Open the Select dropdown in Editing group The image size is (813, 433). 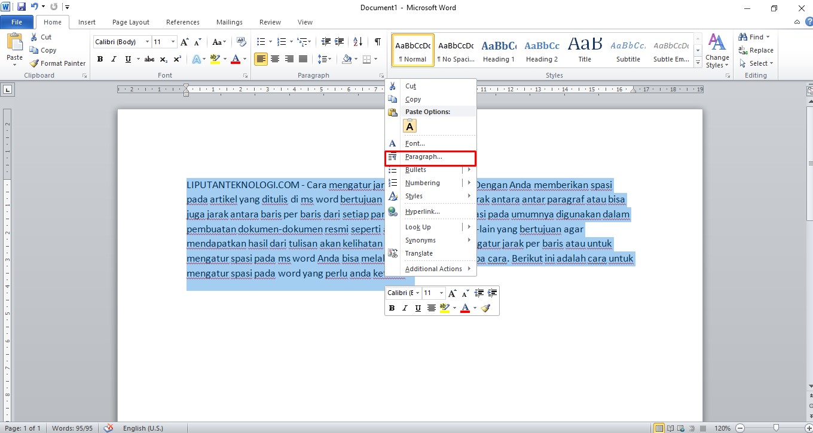point(756,63)
